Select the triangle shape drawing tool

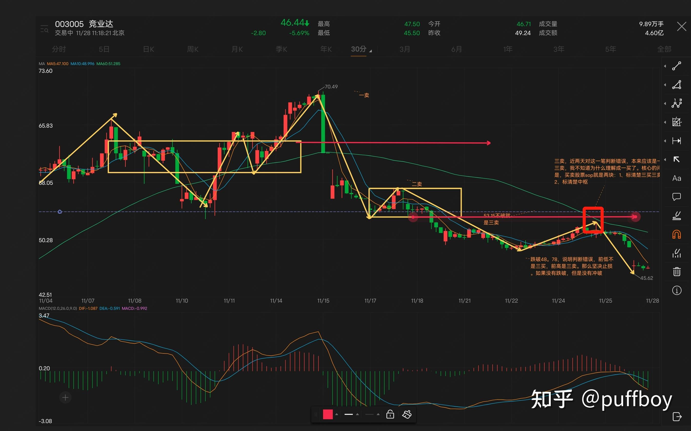point(676,85)
